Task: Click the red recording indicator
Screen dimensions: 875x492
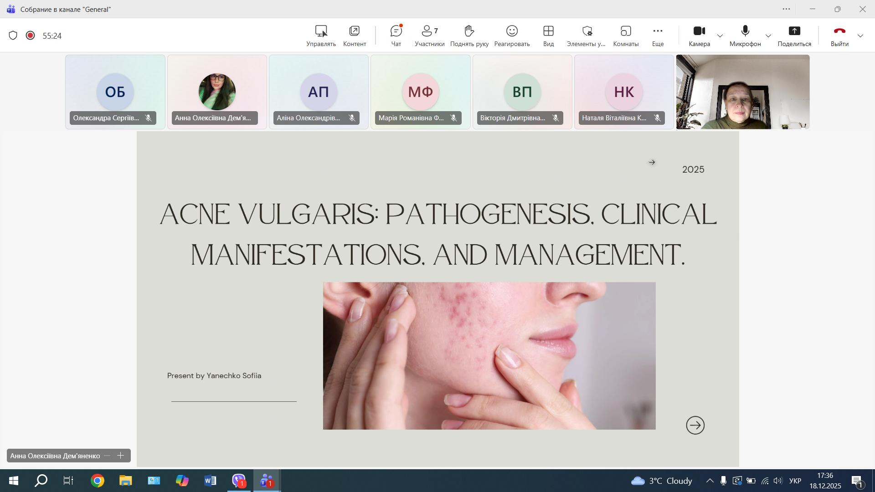Action: point(31,36)
